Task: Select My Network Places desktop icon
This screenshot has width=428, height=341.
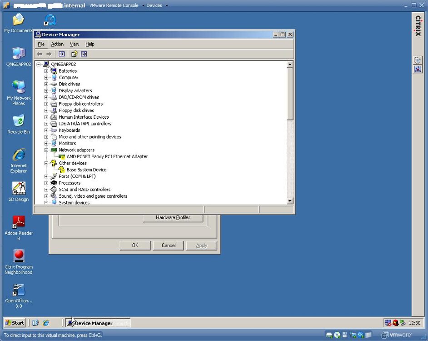Action: [x=19, y=93]
